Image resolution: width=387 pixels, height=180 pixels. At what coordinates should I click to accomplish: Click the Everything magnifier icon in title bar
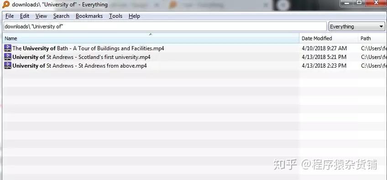pos(5,5)
